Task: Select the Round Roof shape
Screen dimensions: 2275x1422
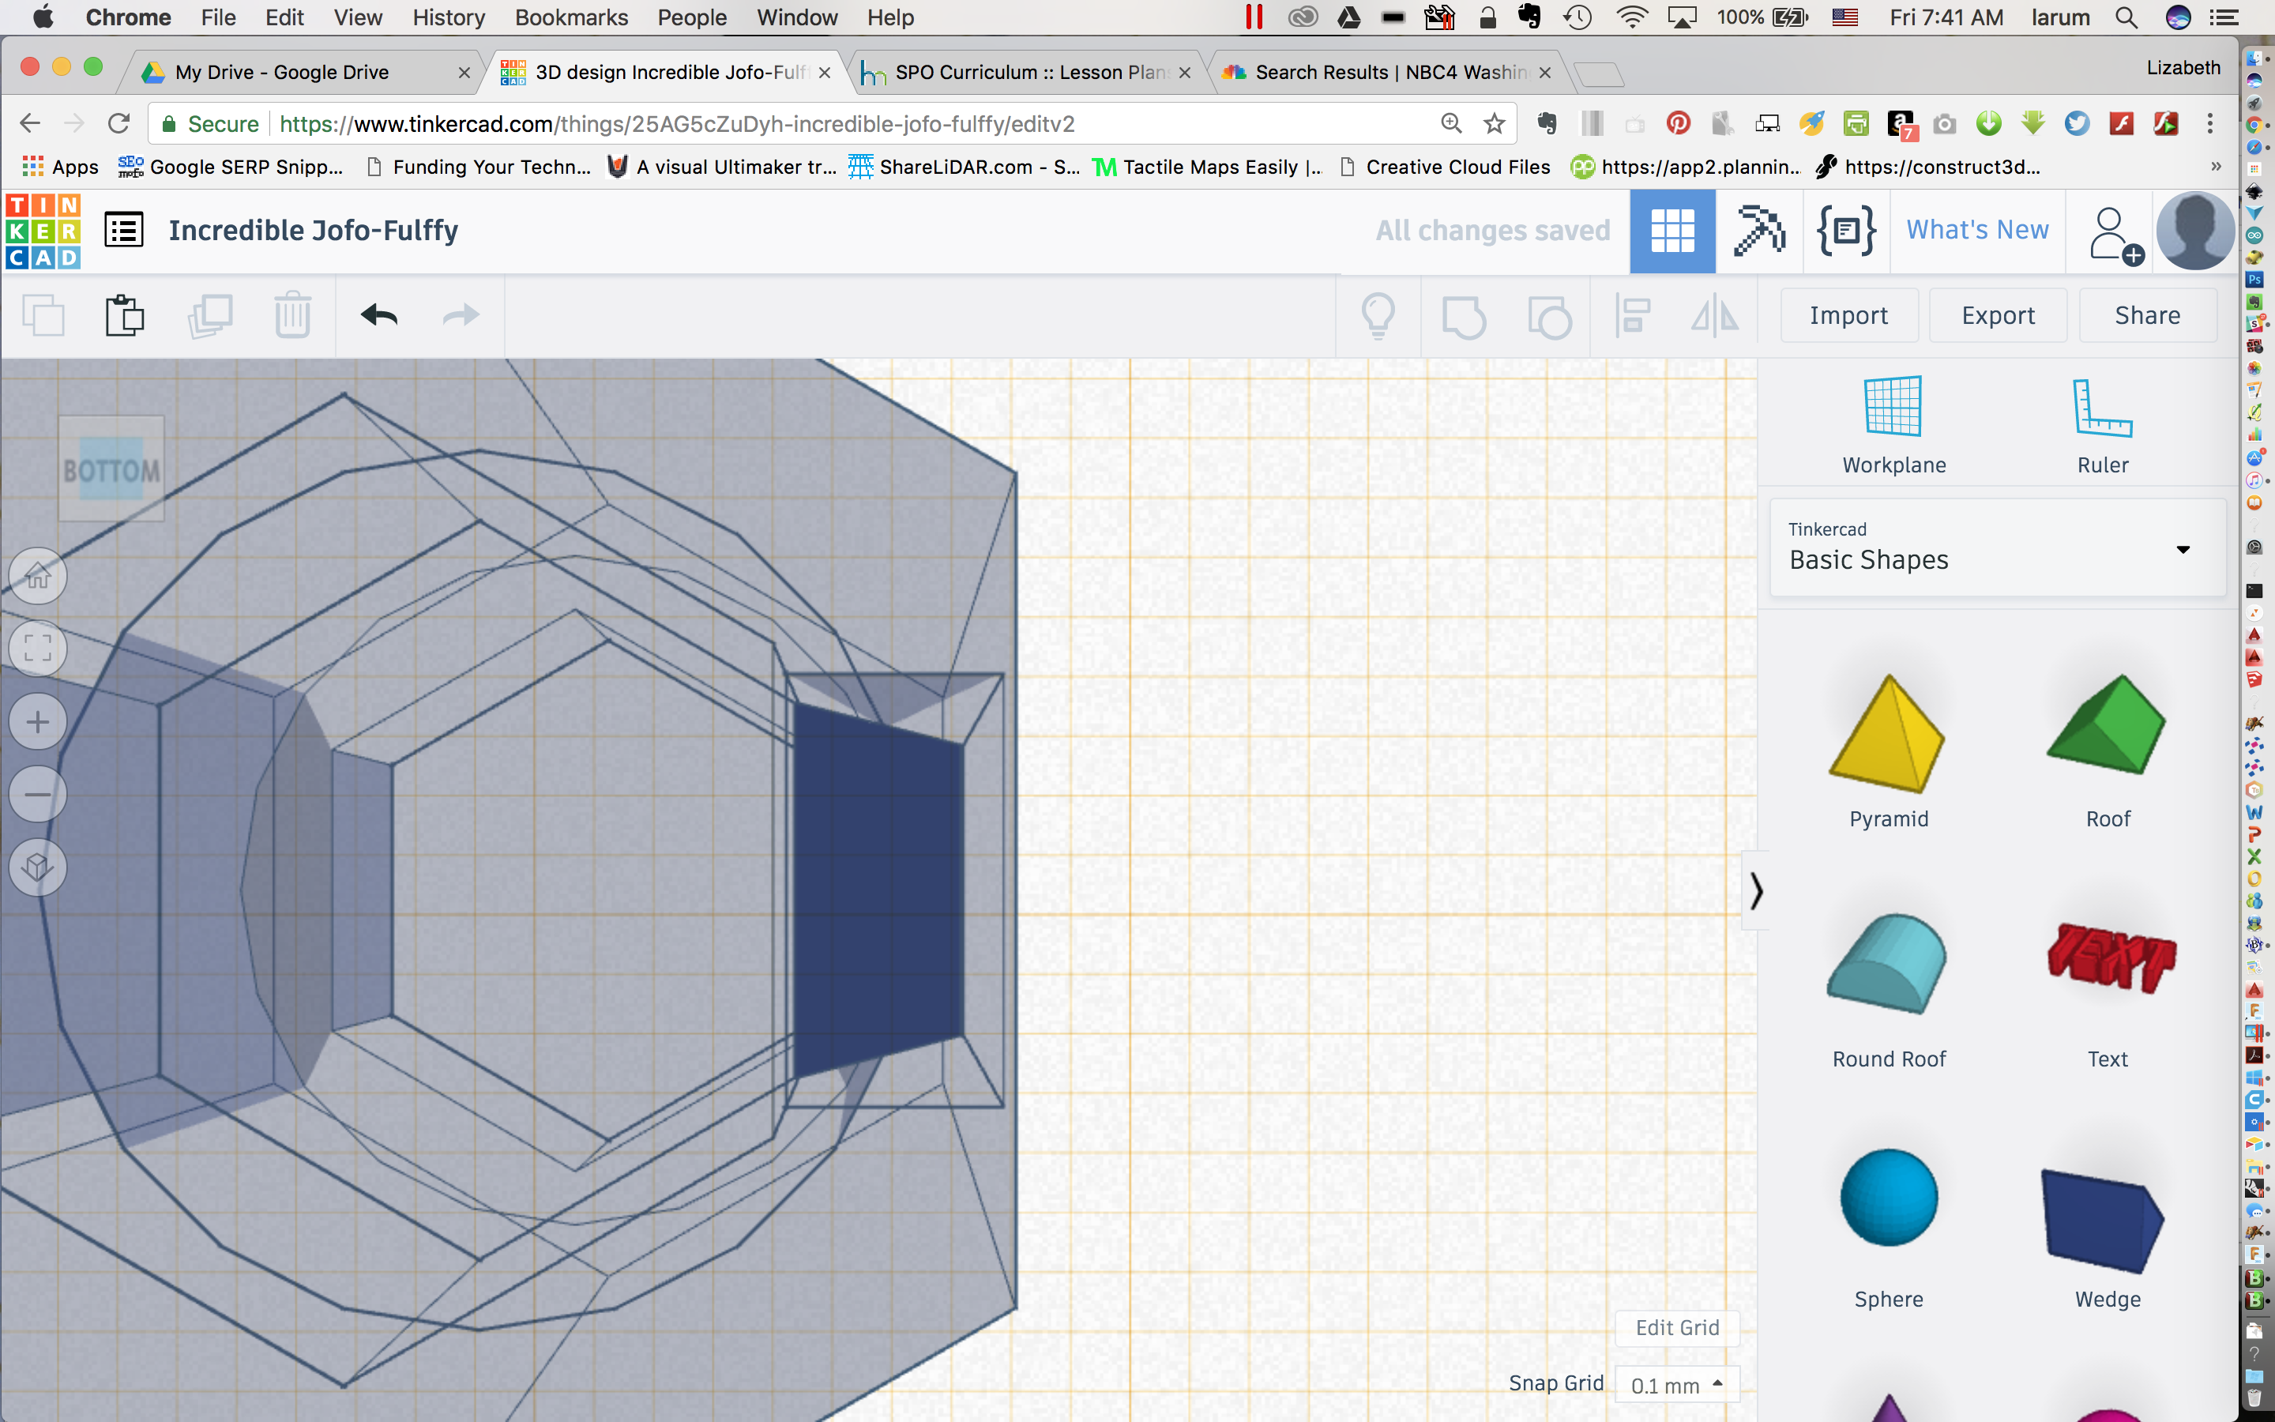Action: pyautogui.click(x=1888, y=991)
